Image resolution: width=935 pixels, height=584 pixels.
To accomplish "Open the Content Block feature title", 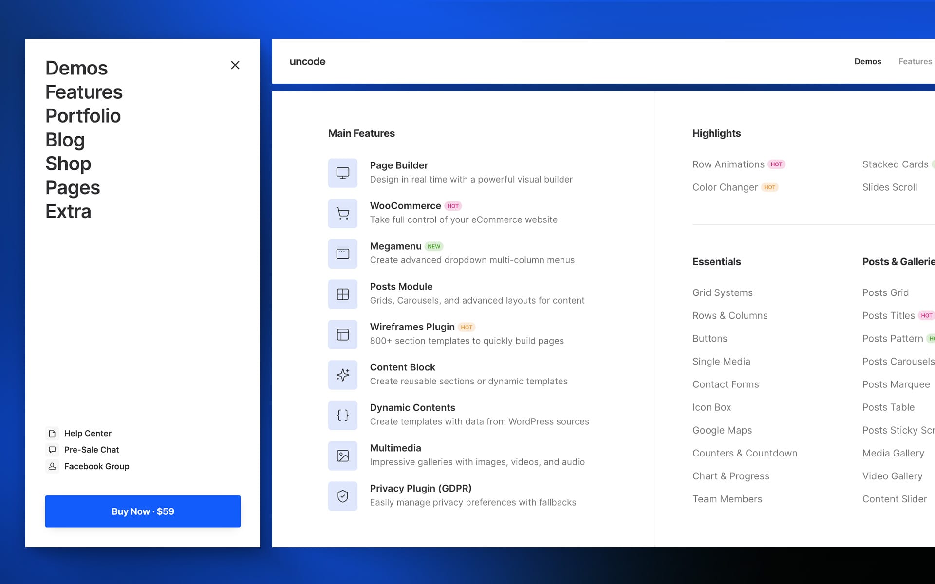I will (402, 367).
